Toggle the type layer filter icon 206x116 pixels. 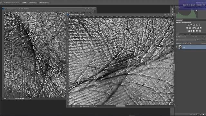199,37
